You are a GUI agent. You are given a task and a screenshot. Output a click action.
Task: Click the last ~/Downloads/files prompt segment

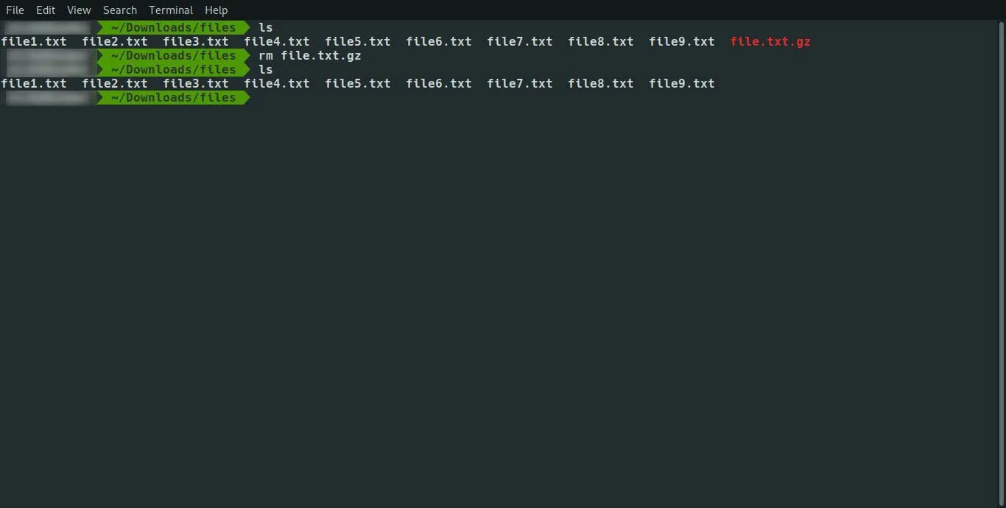coord(174,97)
